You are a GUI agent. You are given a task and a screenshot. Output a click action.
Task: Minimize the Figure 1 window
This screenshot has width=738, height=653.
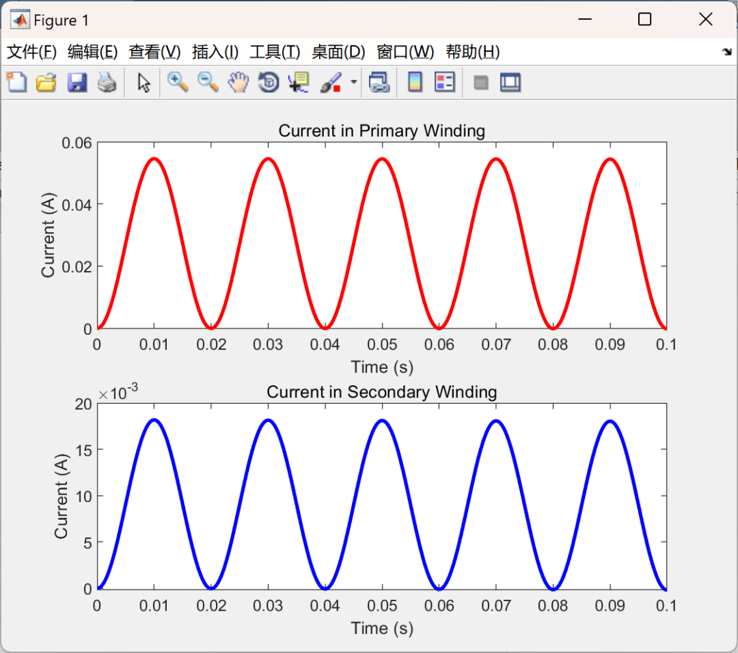click(584, 19)
